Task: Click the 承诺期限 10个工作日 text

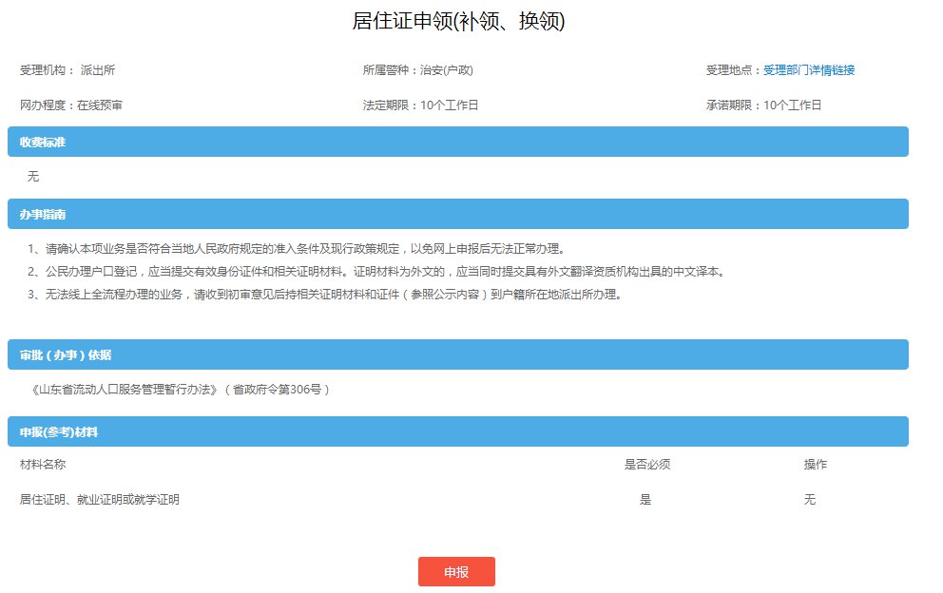Action: 762,105
